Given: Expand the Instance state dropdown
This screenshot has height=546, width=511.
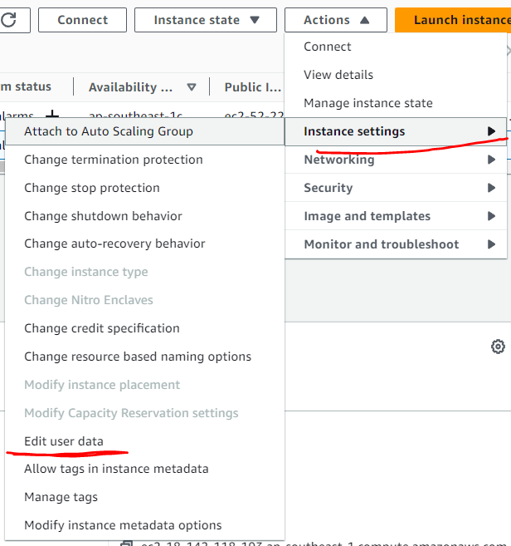Looking at the screenshot, I should 206,20.
